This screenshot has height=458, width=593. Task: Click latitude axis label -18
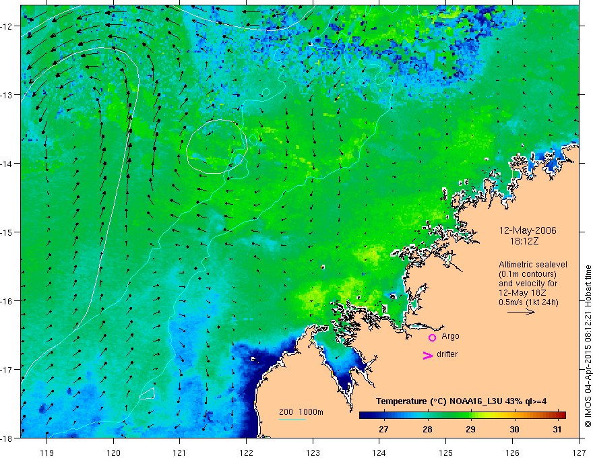(x=7, y=438)
